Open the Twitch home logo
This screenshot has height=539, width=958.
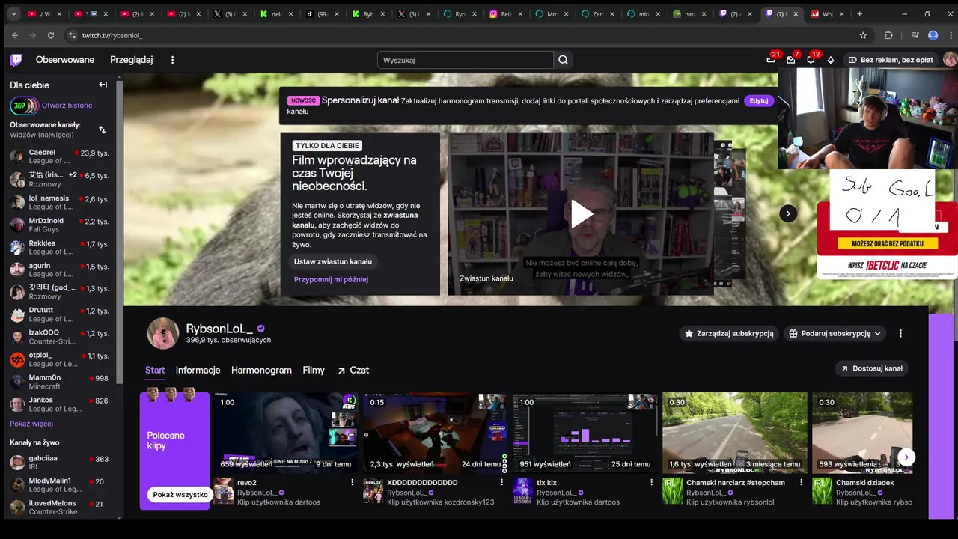pyautogui.click(x=16, y=60)
